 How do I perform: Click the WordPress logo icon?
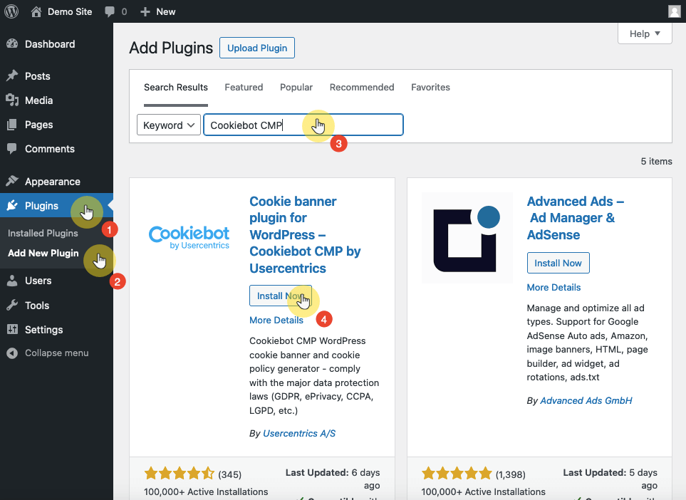(11, 11)
